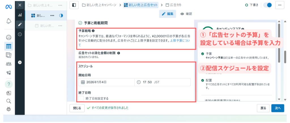Screen dimensions: 290x123
Task: Open notifications bell in left sidebar
Action: click(x=8, y=21)
